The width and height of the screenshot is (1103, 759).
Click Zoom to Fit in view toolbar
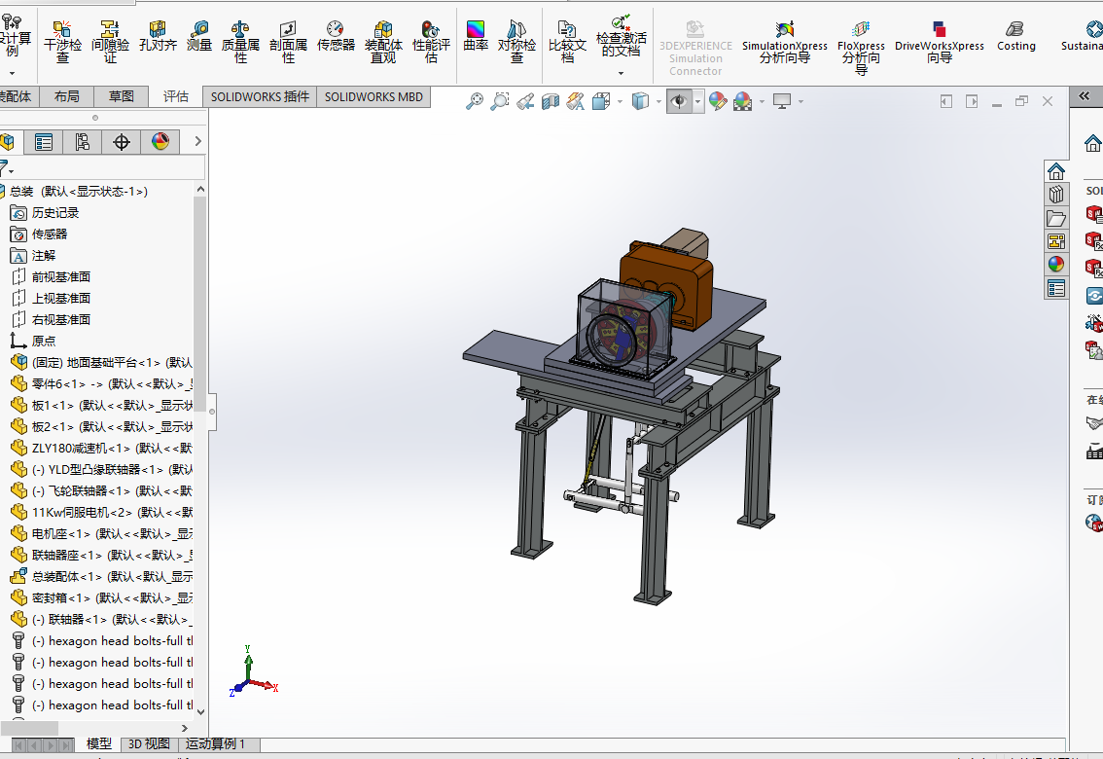(475, 102)
